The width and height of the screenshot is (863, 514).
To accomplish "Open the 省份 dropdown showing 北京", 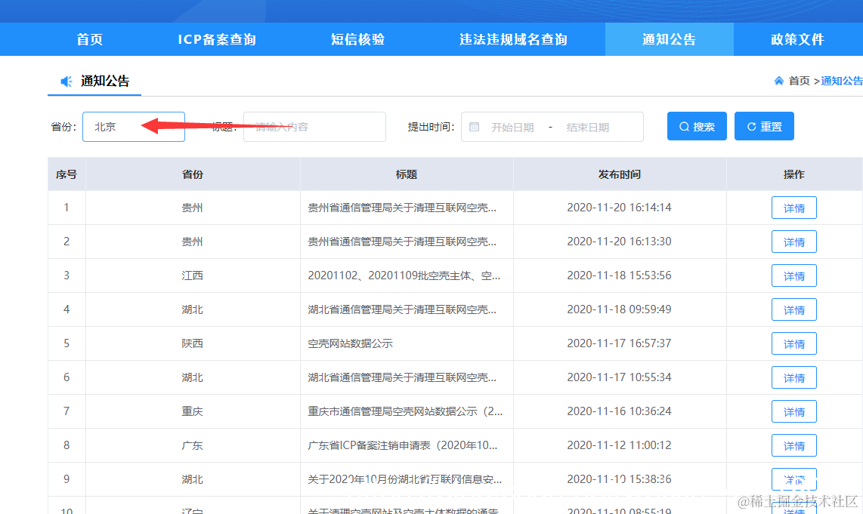I will coord(134,126).
